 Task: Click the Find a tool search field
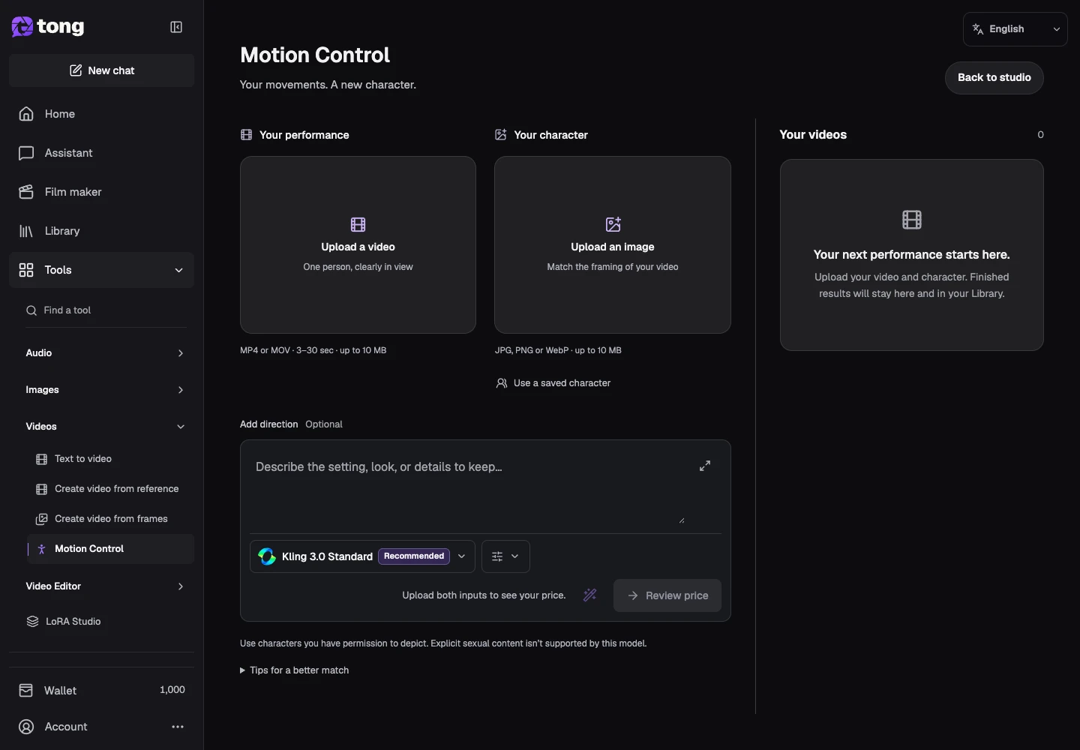click(x=106, y=310)
